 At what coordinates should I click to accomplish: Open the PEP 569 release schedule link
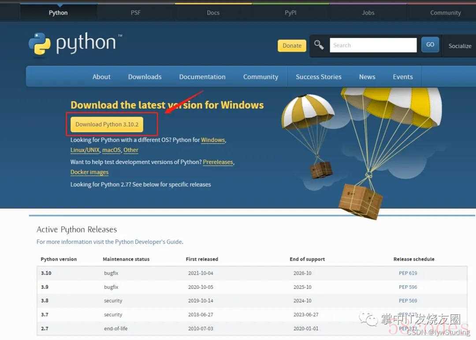click(x=408, y=301)
